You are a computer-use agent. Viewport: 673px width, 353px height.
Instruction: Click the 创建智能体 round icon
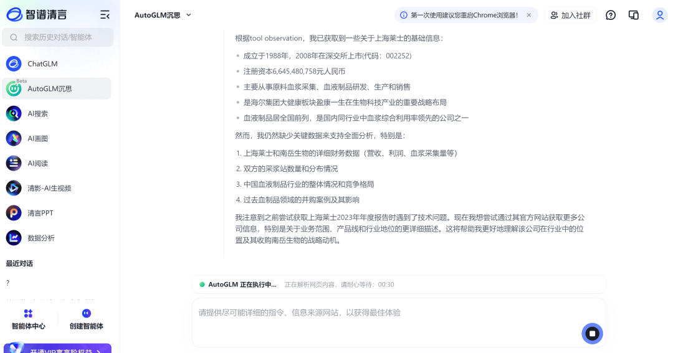pos(86,314)
